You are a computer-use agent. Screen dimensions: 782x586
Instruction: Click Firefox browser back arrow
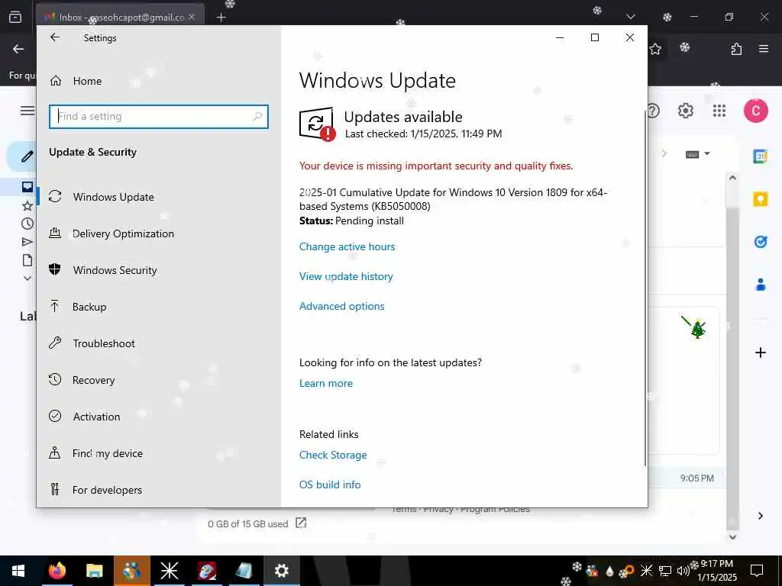(x=18, y=49)
